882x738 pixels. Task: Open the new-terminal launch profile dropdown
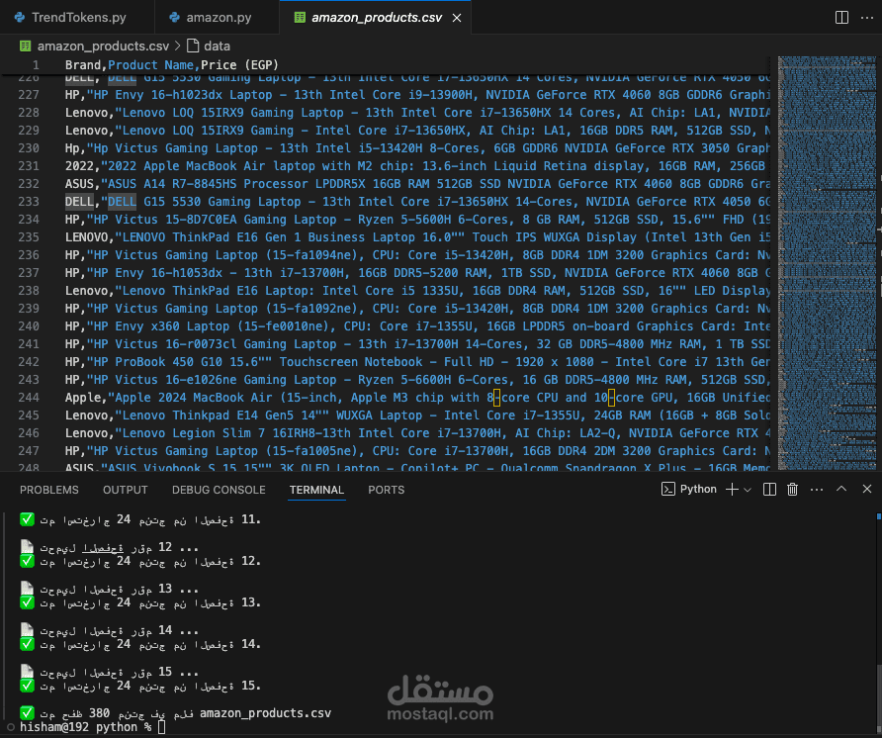click(x=747, y=490)
